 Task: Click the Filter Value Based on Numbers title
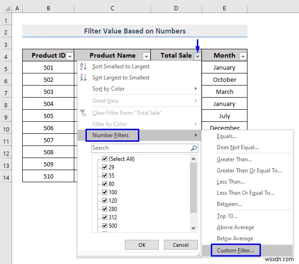tap(135, 31)
